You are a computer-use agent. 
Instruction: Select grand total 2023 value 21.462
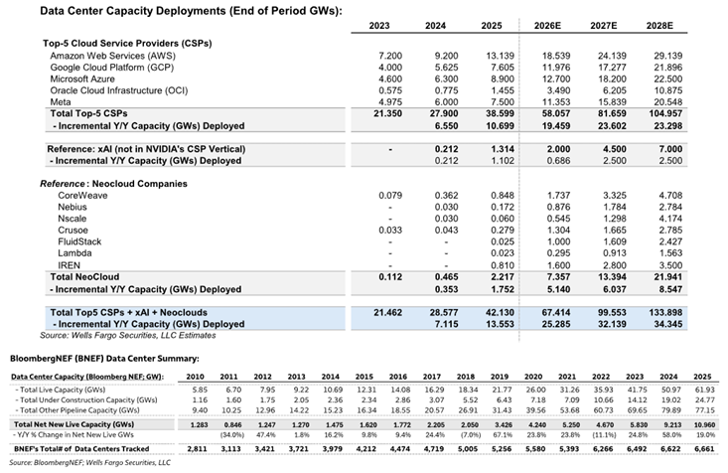387,313
